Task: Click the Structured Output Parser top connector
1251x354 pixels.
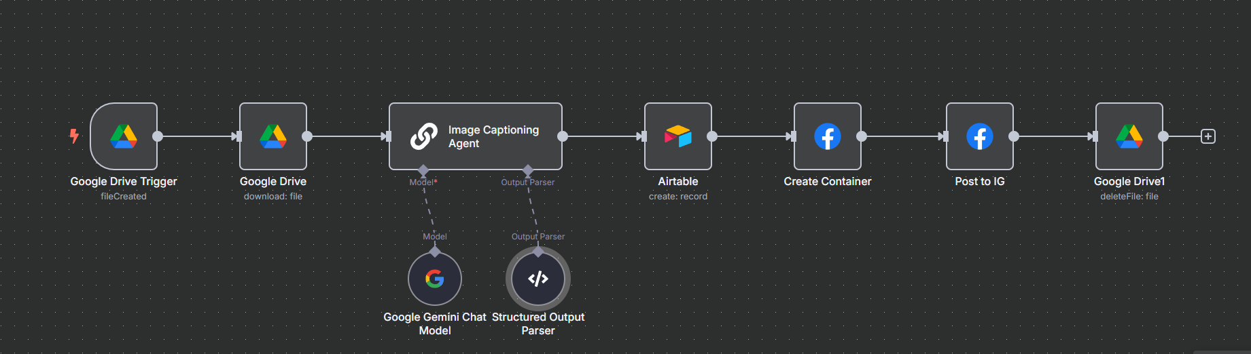Action: [x=538, y=252]
